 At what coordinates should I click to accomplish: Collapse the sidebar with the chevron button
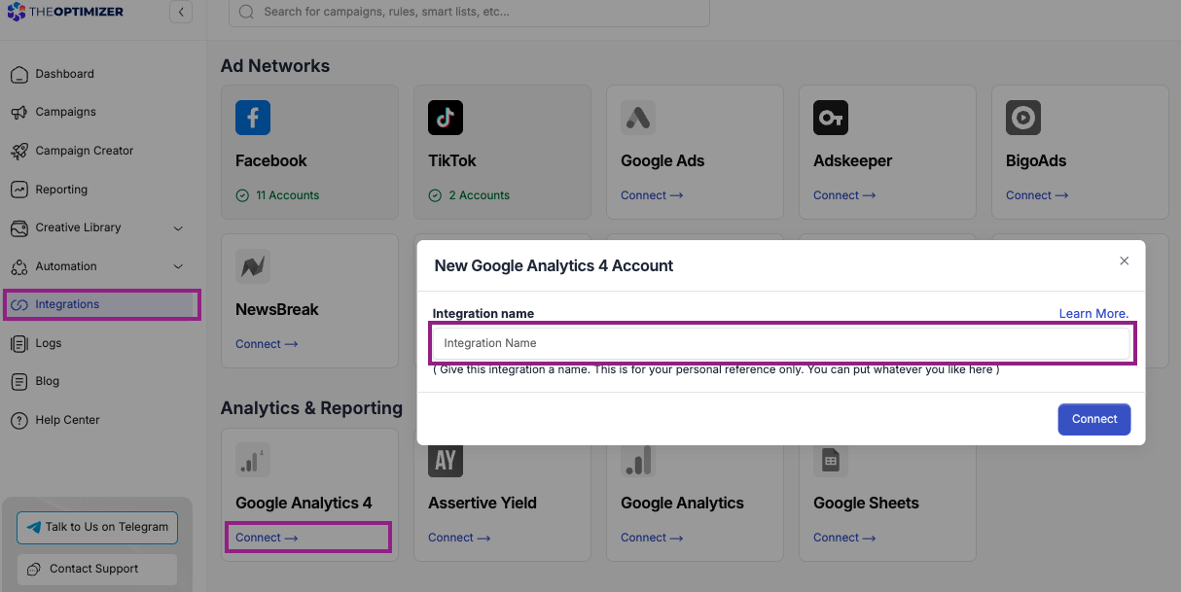pyautogui.click(x=180, y=12)
